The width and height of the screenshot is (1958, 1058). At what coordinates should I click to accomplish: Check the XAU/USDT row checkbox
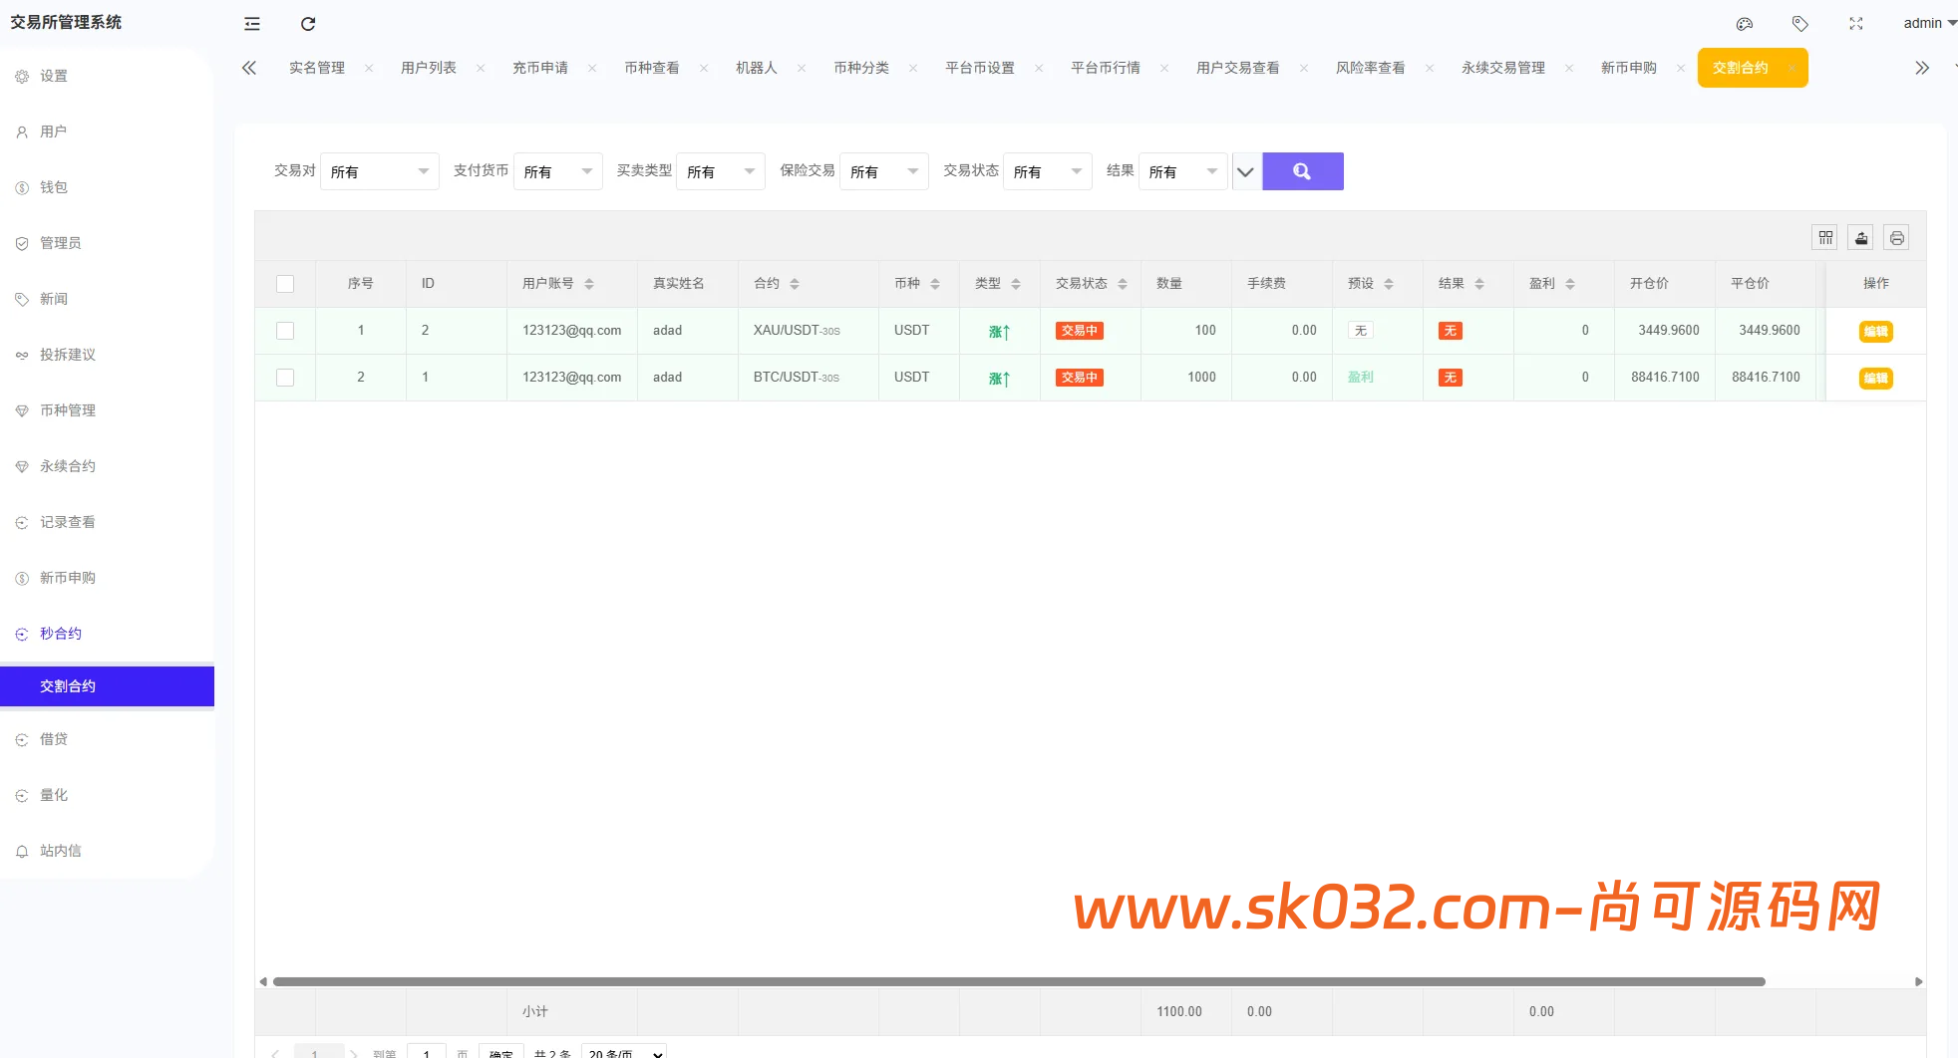tap(285, 331)
